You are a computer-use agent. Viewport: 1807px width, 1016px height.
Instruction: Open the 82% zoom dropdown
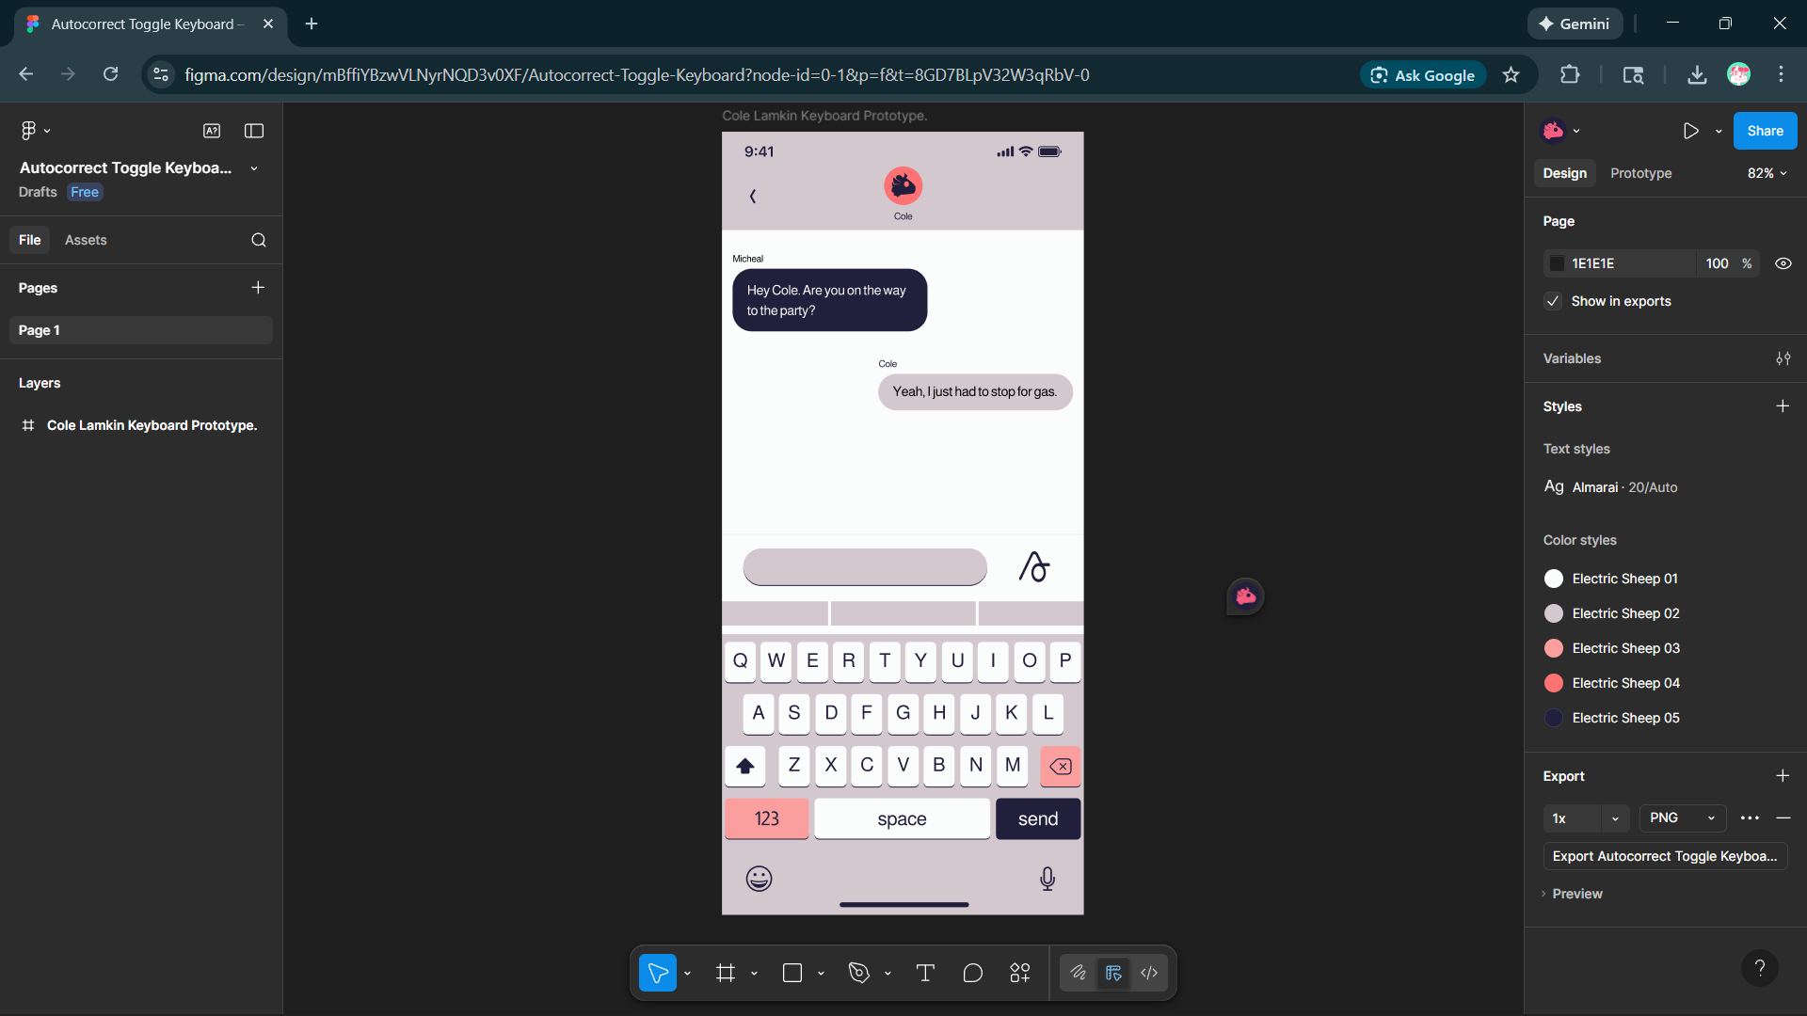(1767, 173)
